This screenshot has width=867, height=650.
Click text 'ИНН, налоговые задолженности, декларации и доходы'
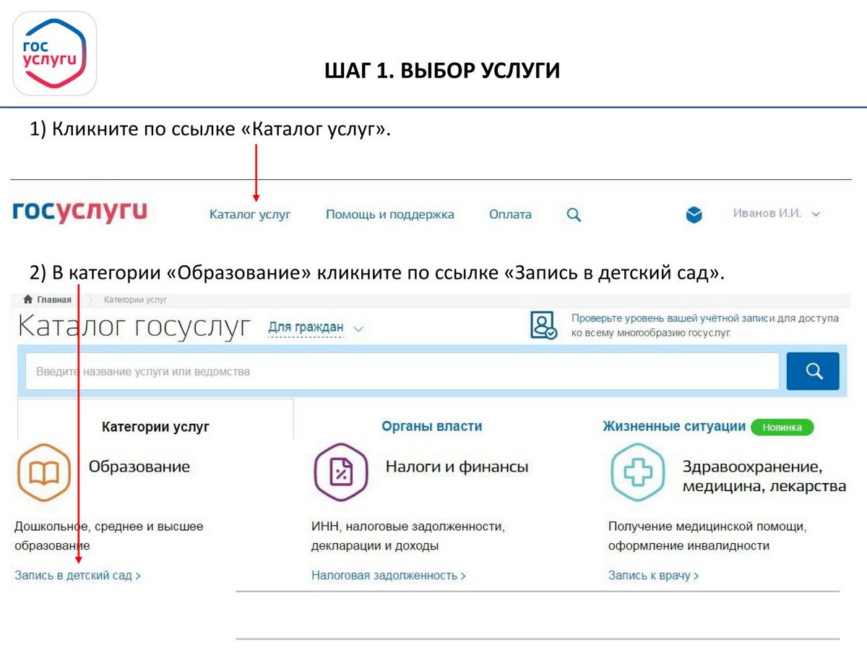coord(408,536)
